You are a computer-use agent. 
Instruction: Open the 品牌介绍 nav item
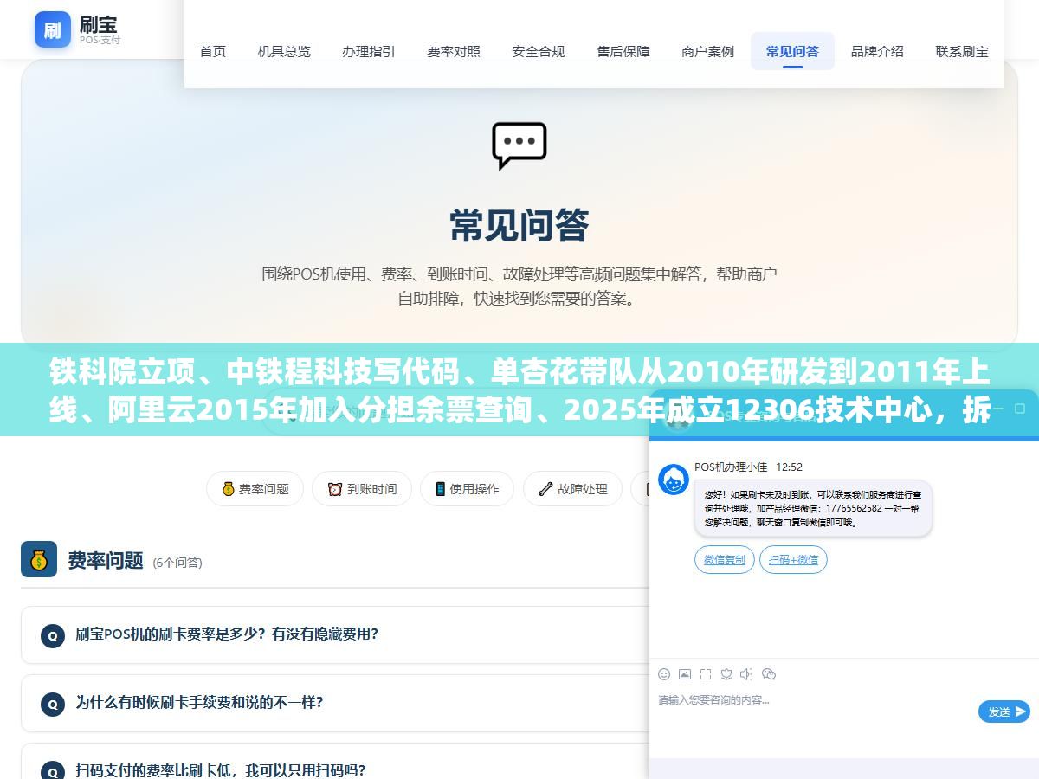(x=877, y=51)
